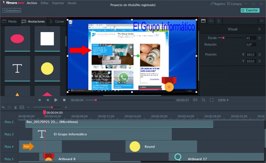Click the Pista 3 track label
This screenshot has height=163, width=266.
coord(9,134)
